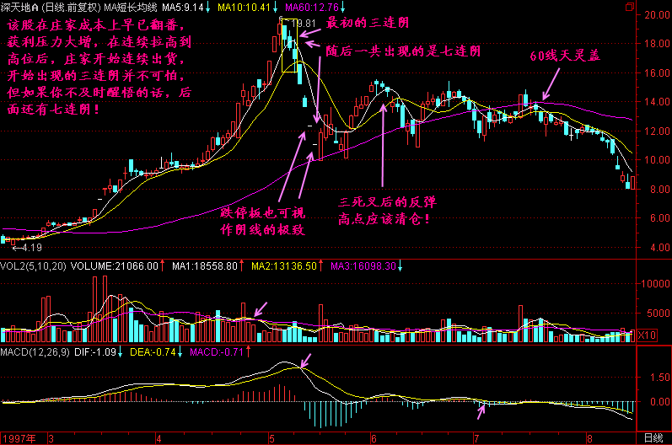Click the arrow after MA60:12.76
The height and width of the screenshot is (445, 672).
(348, 8)
